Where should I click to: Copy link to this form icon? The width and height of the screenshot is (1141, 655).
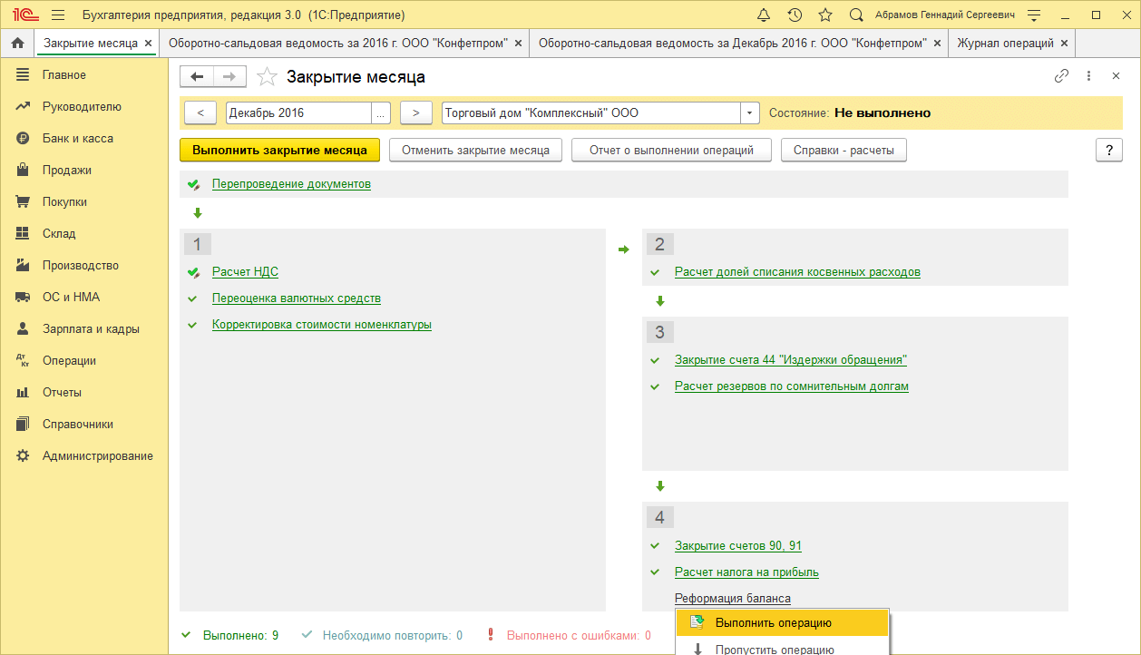point(1061,77)
